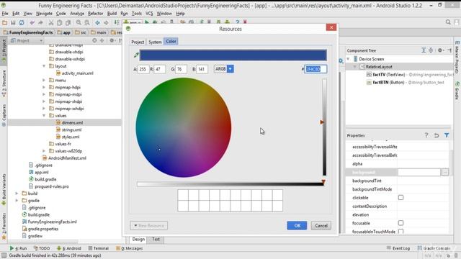The height and width of the screenshot is (259, 461).
Task: Click the background property browse button
Action: [445, 172]
